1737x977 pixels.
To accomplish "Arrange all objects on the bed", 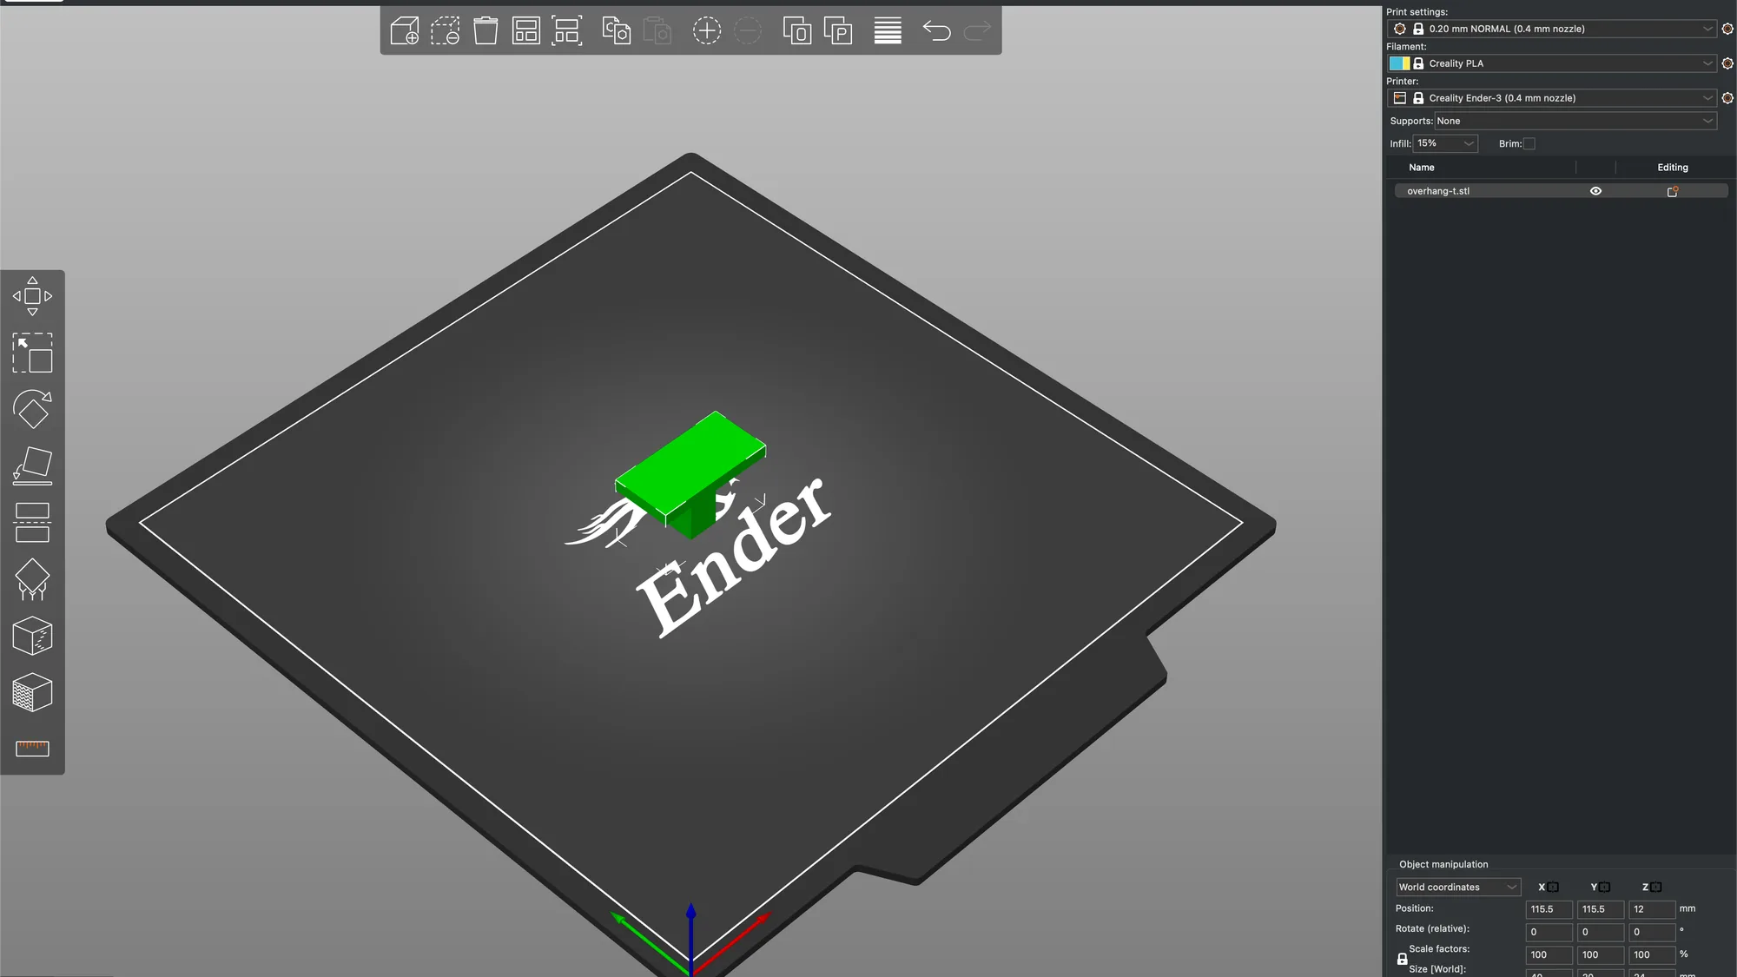I will [x=526, y=31].
